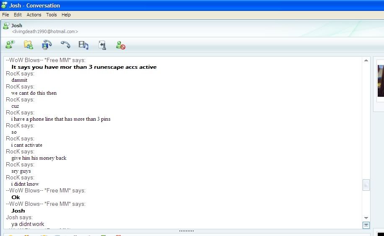Click the scroll up arrow of chat
The image size is (384, 236).
coord(366,60)
